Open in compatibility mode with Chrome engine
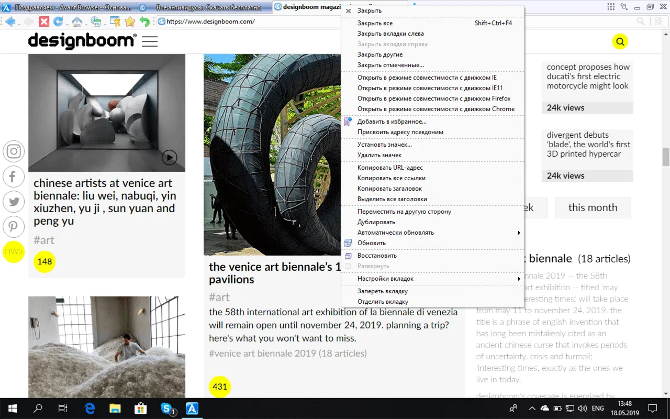Screen dimensions: 670x419 pyautogui.click(x=432, y=109)
